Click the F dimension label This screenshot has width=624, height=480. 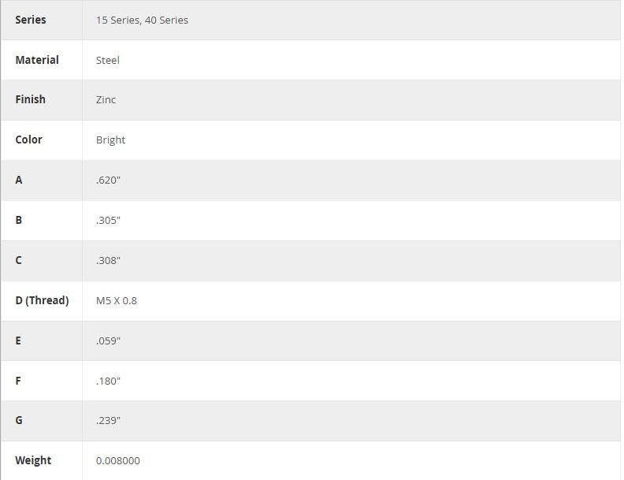18,381
